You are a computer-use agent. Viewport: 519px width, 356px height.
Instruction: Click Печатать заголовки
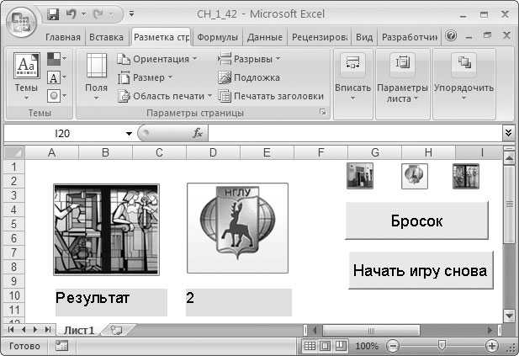(271, 96)
